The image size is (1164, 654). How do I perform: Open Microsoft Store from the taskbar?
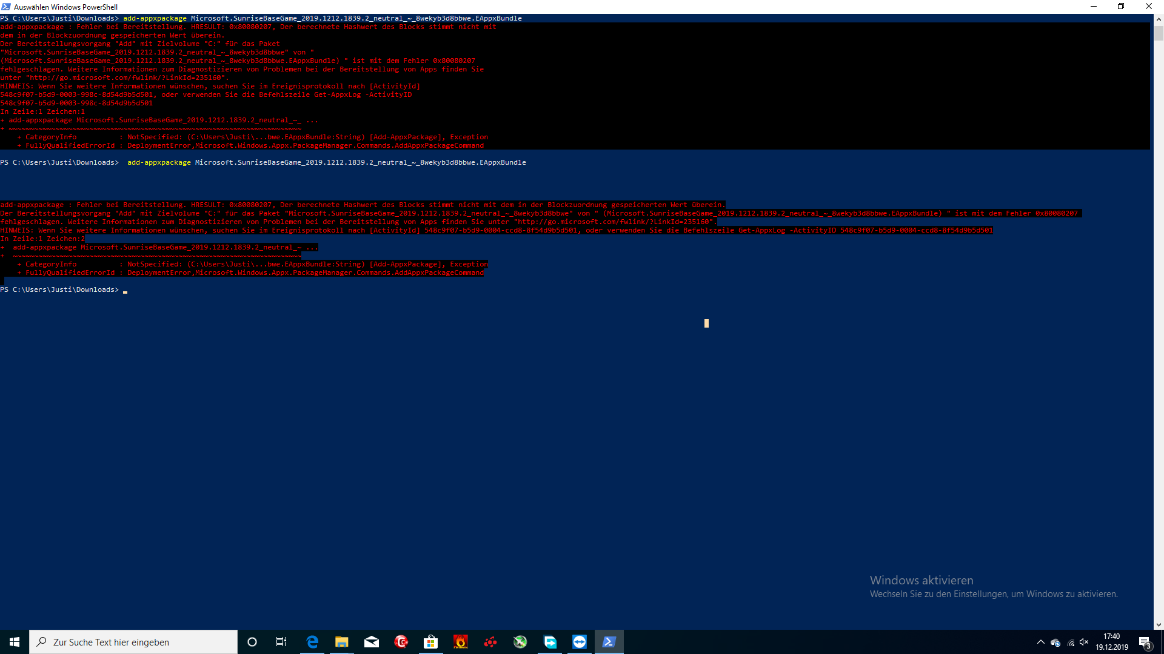pos(431,642)
